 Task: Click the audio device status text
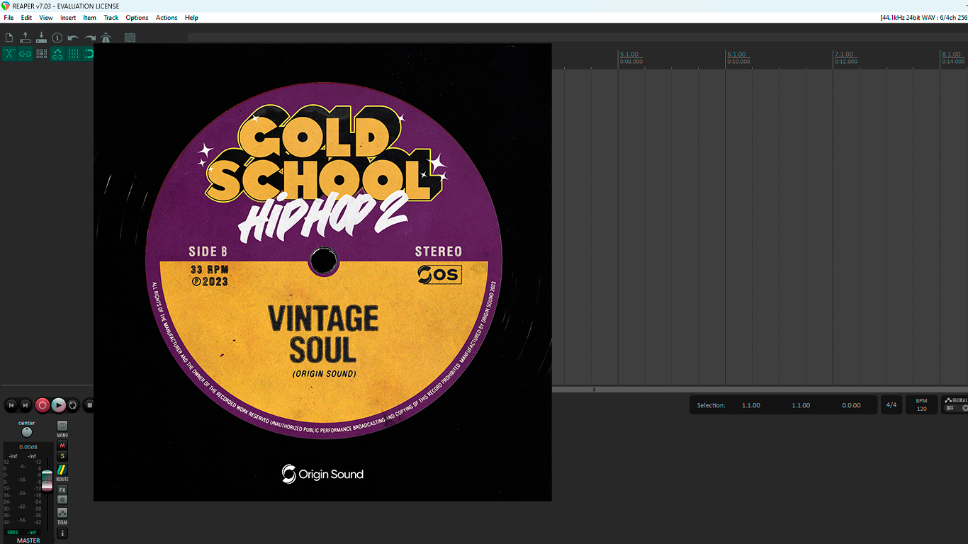923,18
